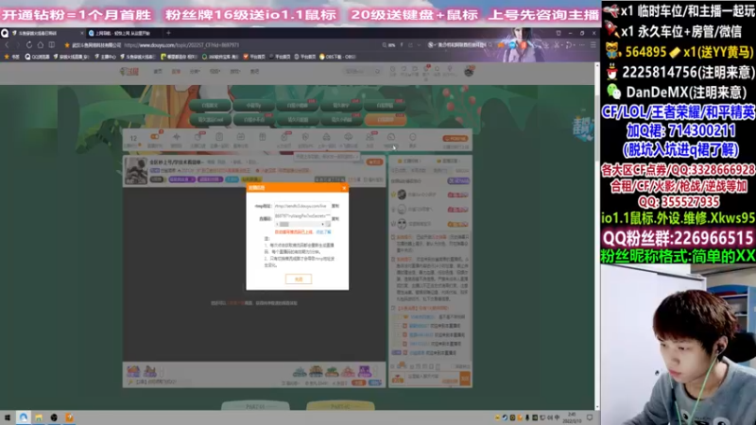Select the first Douyu browser tab
The image size is (756, 425).
coord(43,33)
